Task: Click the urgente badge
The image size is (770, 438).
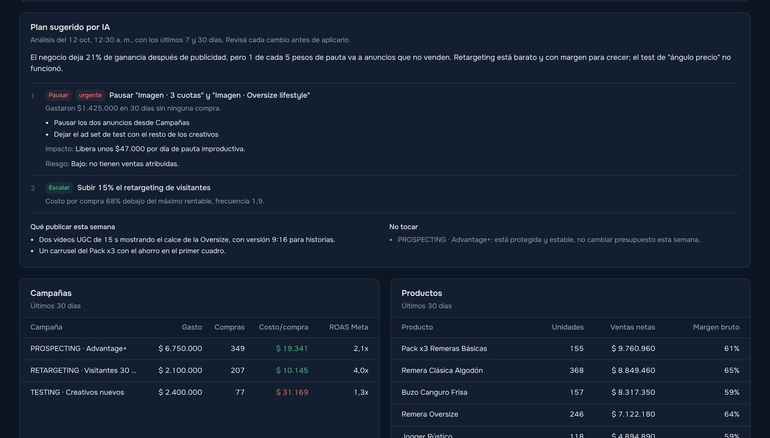Action: coord(90,95)
